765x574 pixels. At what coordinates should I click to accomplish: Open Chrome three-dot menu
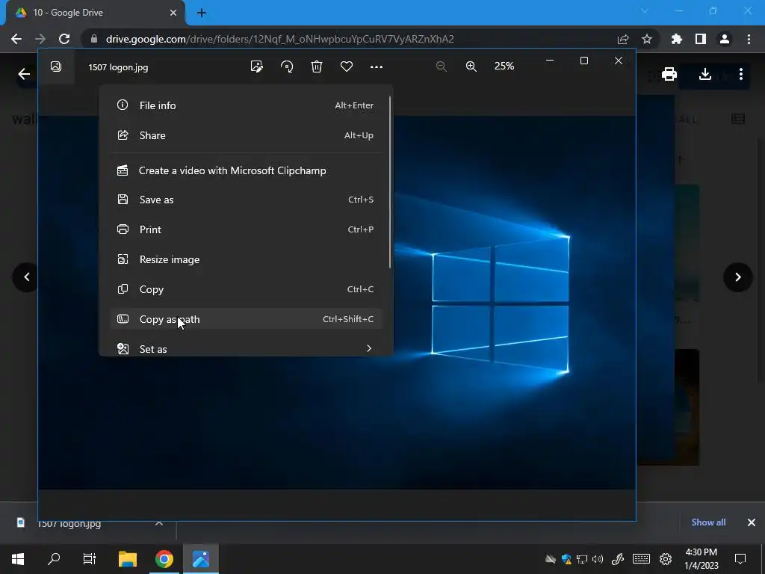pos(749,39)
